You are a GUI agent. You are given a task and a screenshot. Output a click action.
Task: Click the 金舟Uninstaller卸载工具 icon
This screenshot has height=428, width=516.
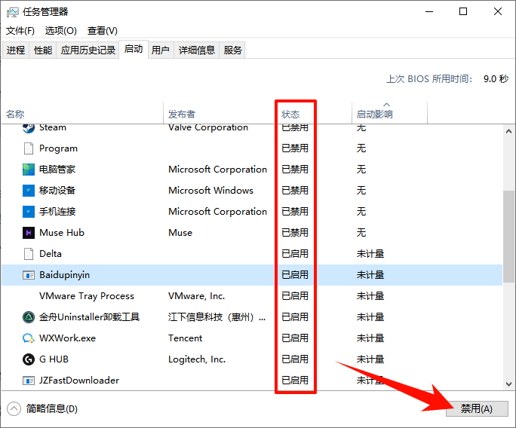29,317
